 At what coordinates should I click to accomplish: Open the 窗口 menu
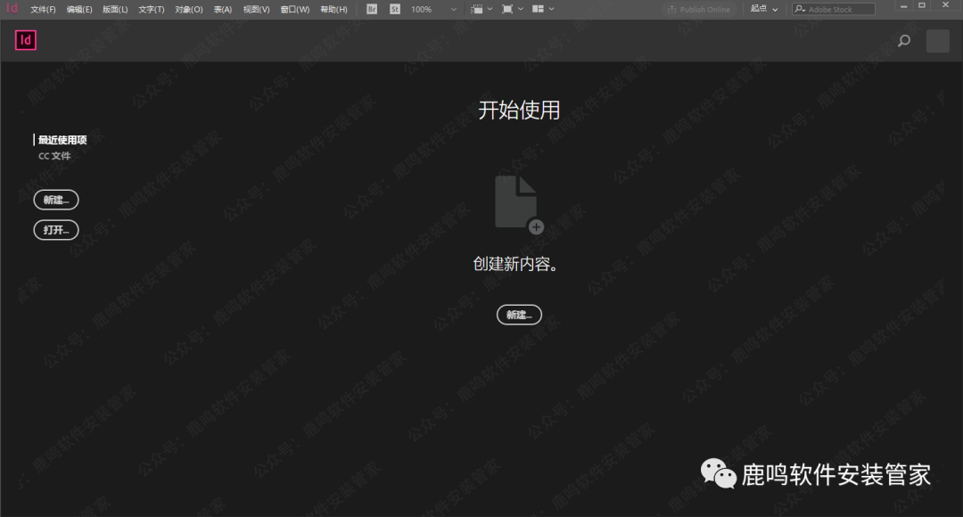[x=294, y=9]
